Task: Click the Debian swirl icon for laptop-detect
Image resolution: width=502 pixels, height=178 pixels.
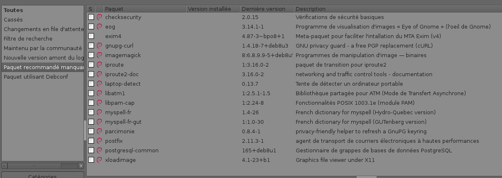Action: click(99, 84)
